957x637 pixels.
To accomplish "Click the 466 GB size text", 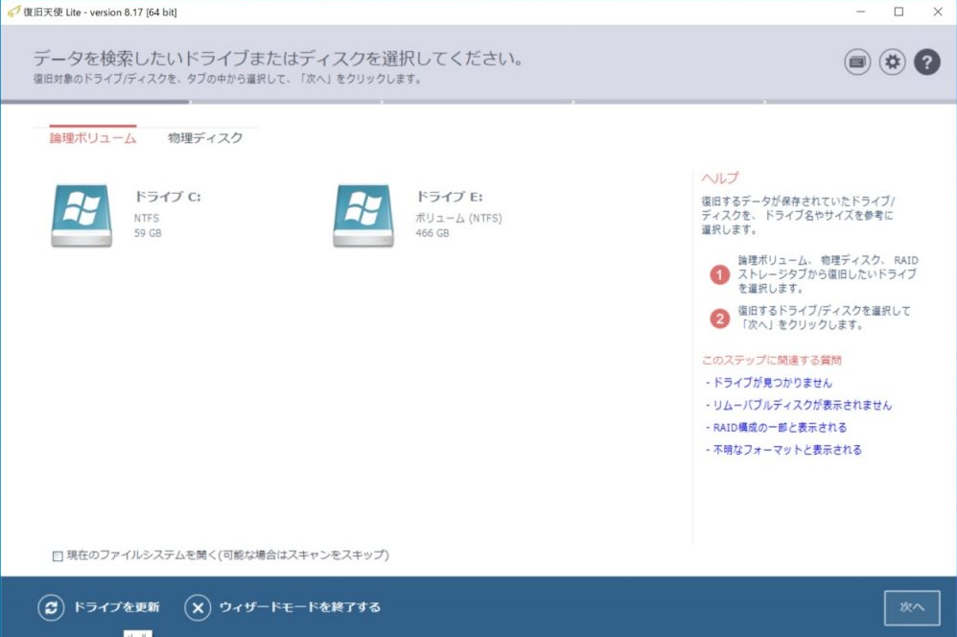I will pos(432,233).
